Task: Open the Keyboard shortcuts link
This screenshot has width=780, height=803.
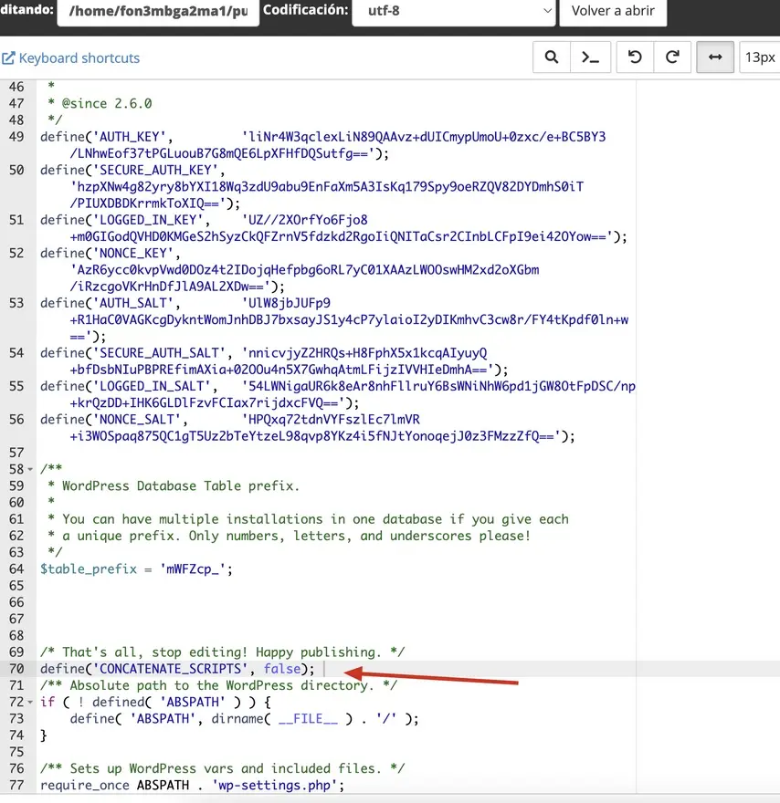Action: 70,57
